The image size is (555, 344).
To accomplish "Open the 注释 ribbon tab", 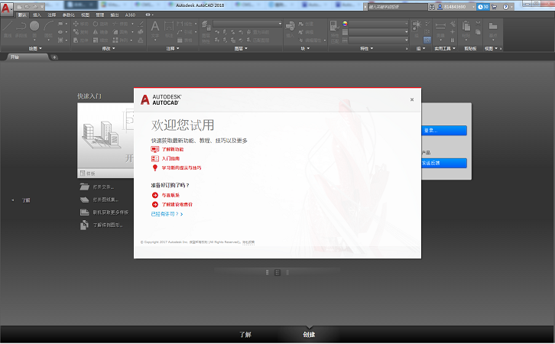I will [51, 15].
